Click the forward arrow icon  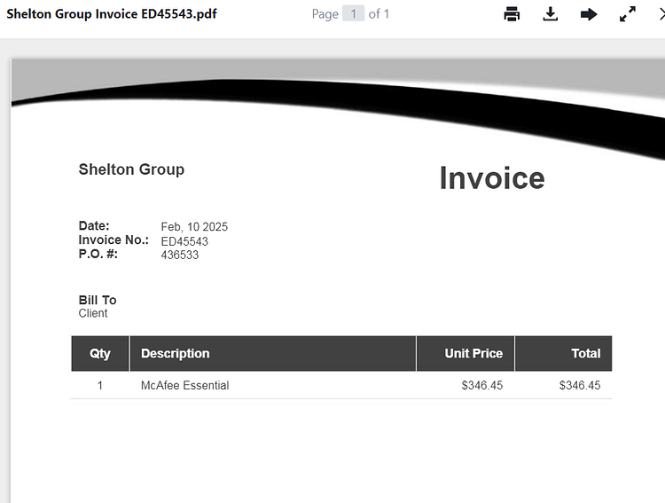point(589,14)
